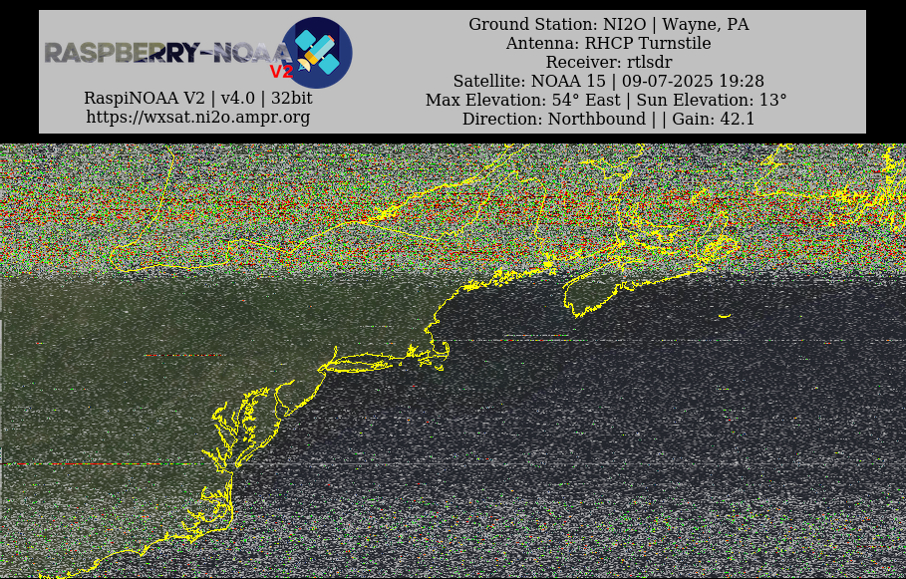906x579 pixels.
Task: Select the Receiver: rtlsdr line
Action: pos(608,62)
